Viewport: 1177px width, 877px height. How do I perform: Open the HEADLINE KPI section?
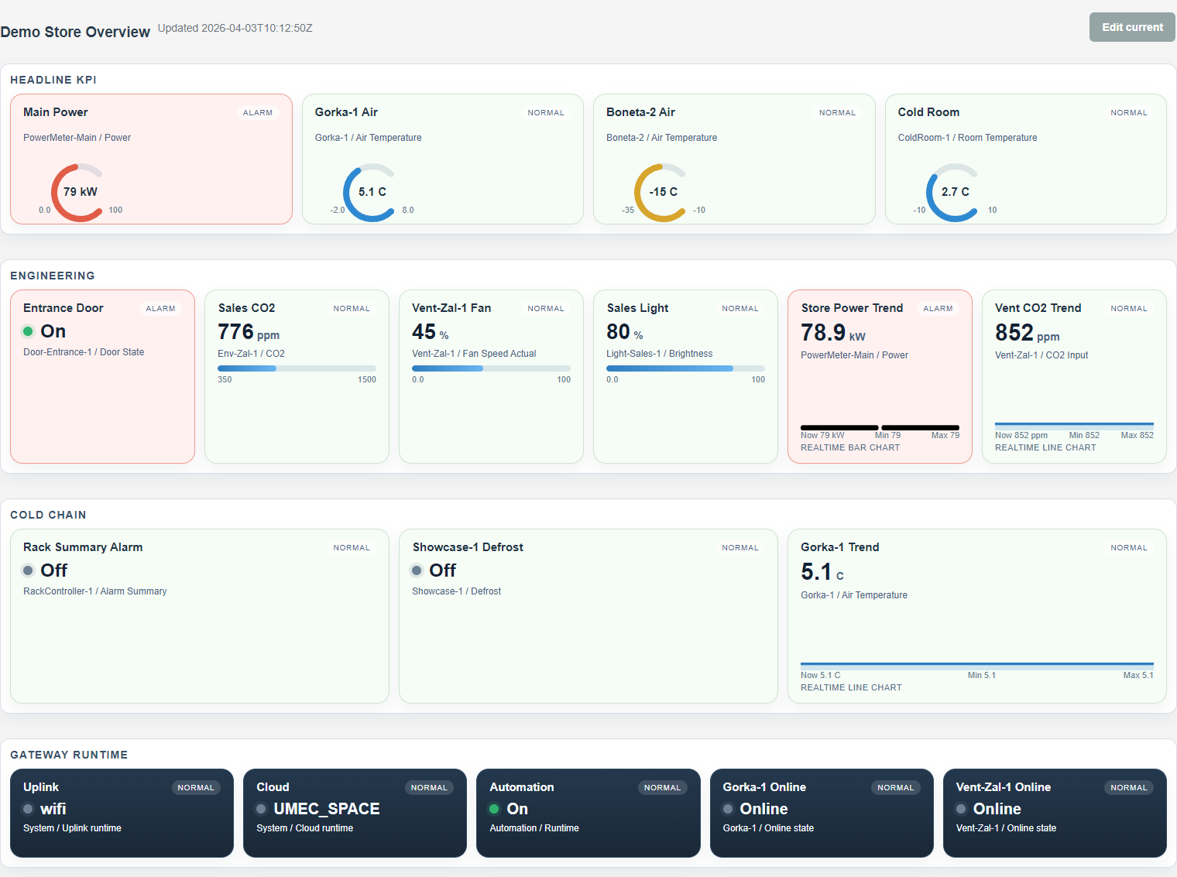[x=53, y=80]
